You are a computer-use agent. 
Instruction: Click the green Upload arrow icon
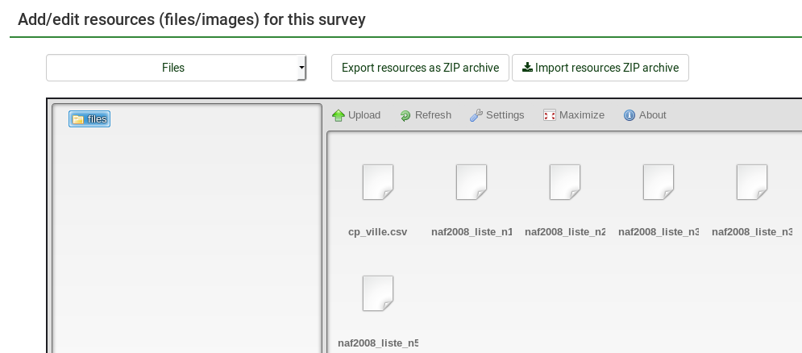coord(339,115)
